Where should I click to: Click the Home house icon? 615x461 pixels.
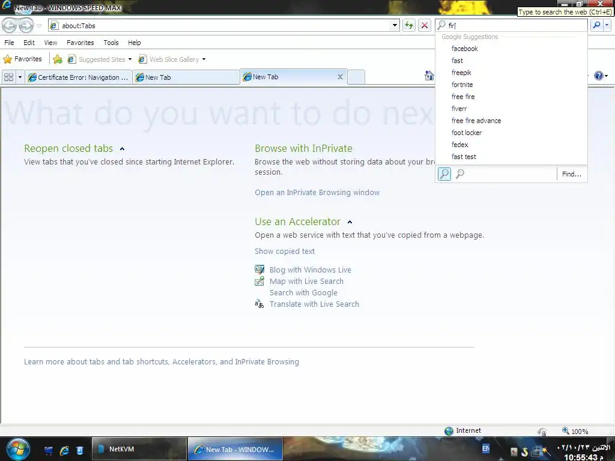pos(429,75)
